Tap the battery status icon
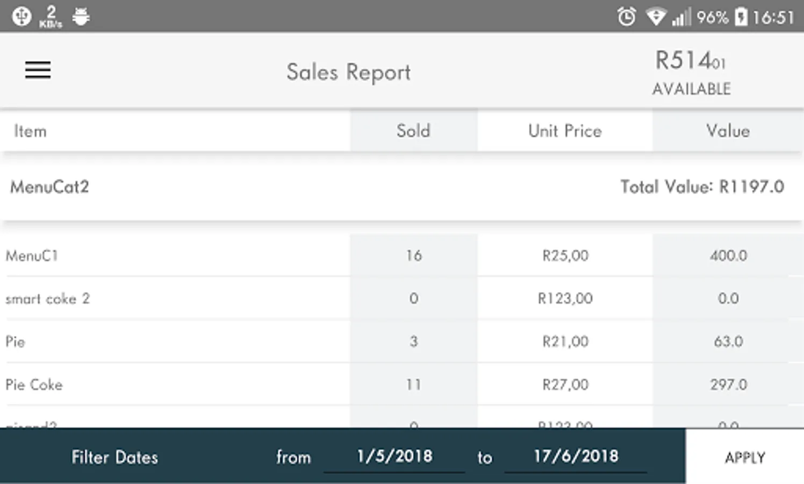 741,17
